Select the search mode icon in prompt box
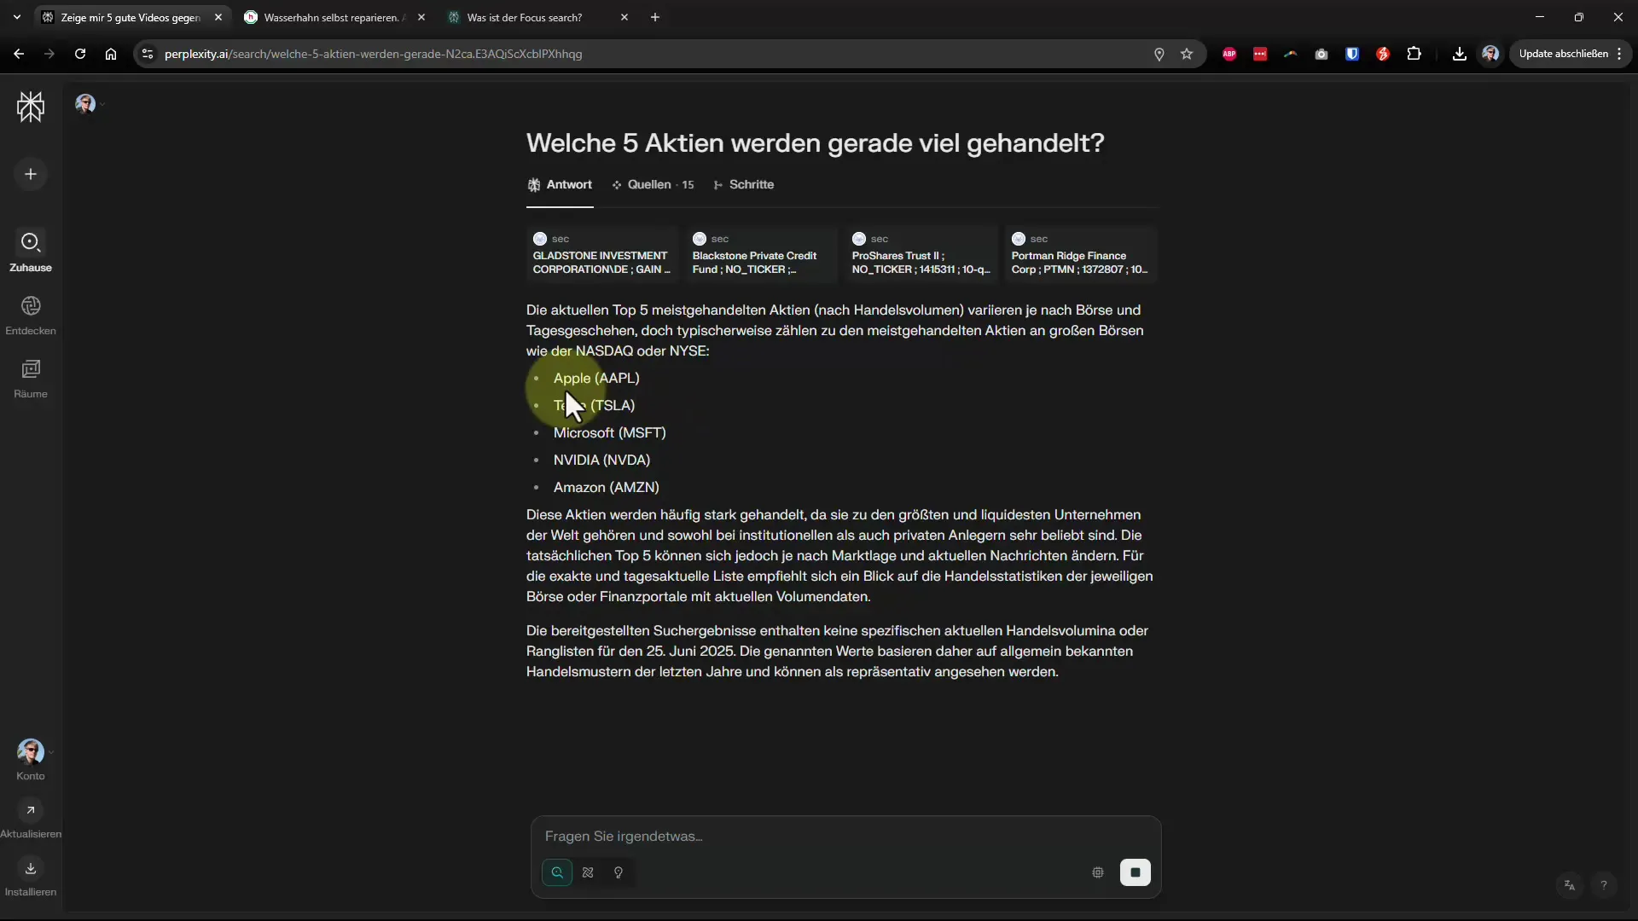 pos(557,872)
